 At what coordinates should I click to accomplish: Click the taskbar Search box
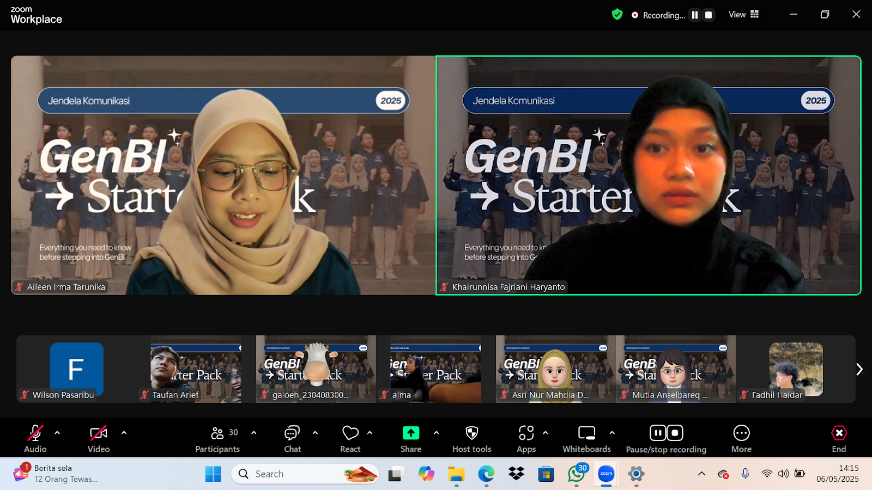pos(306,474)
